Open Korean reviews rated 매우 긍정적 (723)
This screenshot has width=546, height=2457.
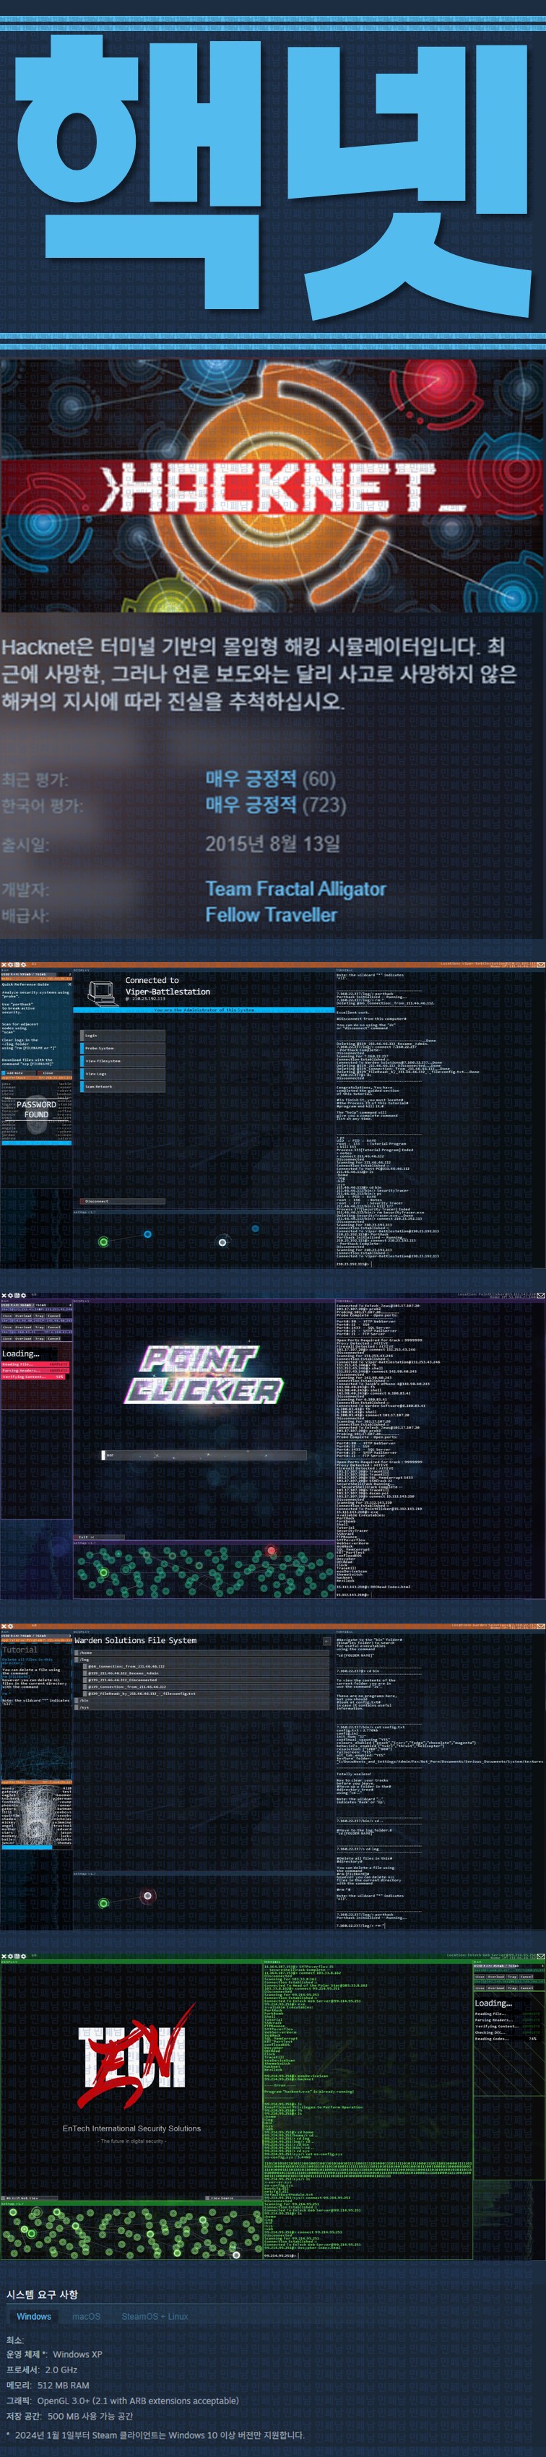click(x=275, y=805)
